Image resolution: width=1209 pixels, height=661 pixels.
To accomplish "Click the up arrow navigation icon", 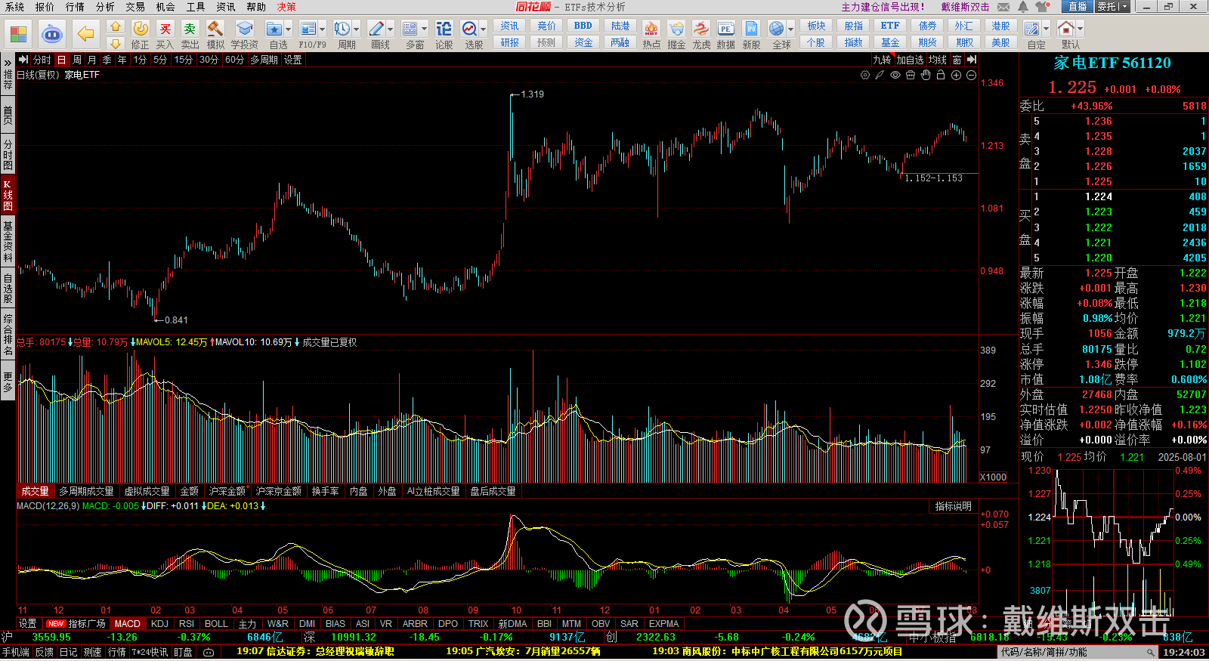I will coord(115,26).
